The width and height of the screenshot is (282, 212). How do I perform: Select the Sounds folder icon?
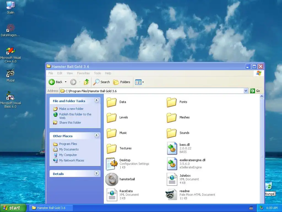coord(172,133)
